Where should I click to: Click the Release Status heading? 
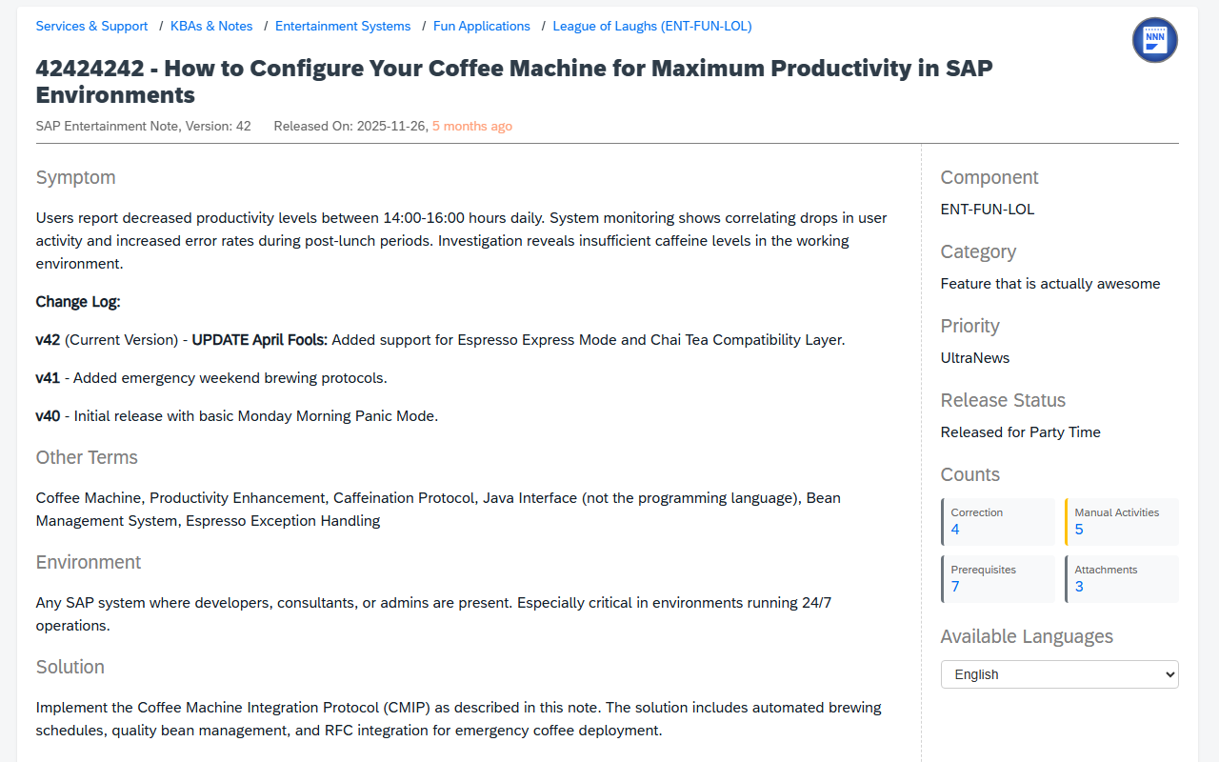[x=1003, y=401]
